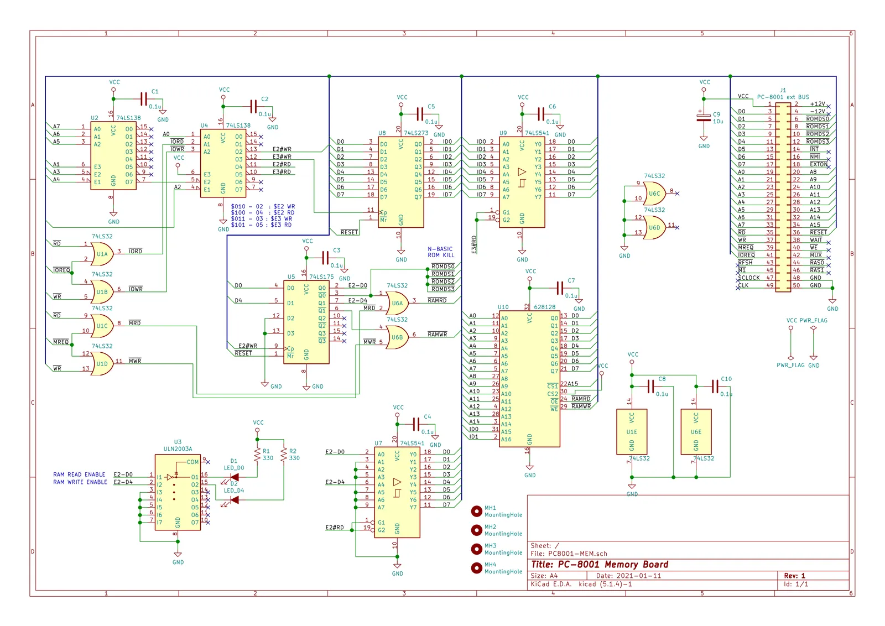Screen dimensions: 885x626
Task: Select the MH1 mounting hole
Action: click(x=476, y=511)
